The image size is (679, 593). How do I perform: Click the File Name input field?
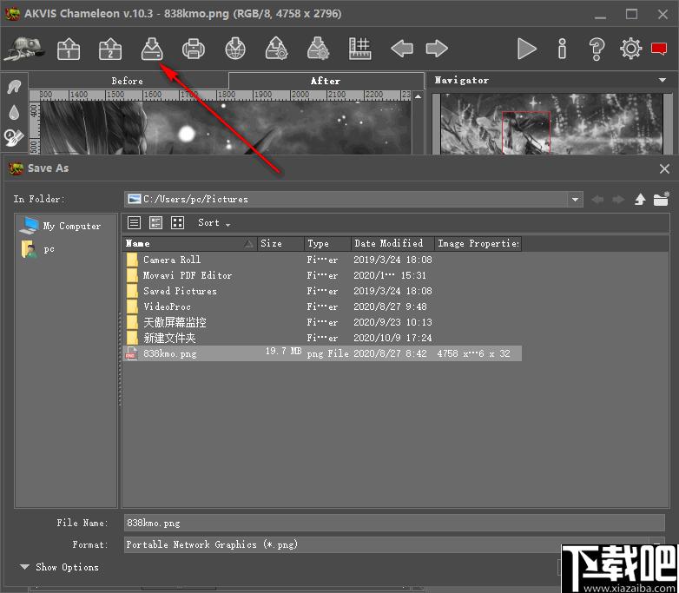pos(394,523)
